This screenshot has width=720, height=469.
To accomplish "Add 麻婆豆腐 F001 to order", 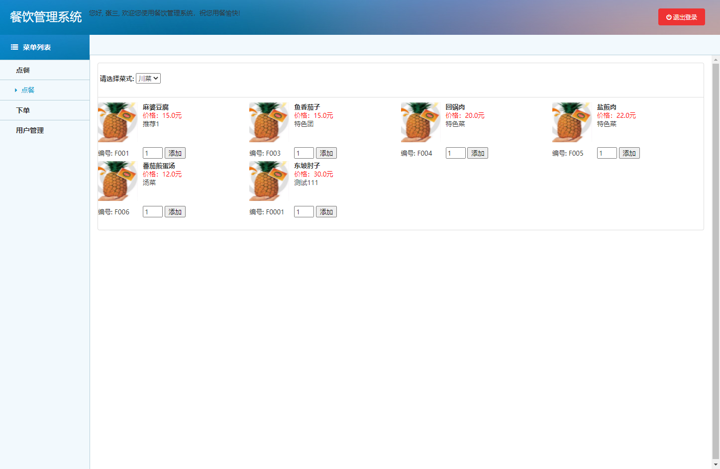I will point(175,153).
